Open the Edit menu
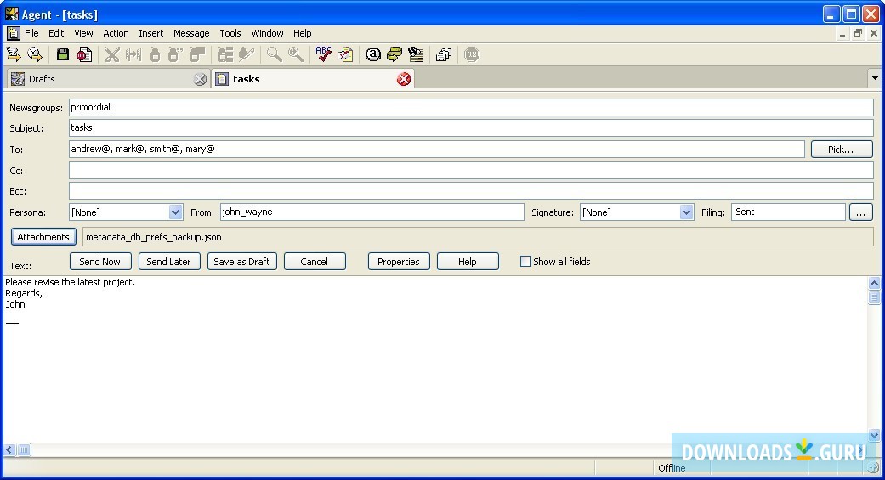 click(x=56, y=33)
